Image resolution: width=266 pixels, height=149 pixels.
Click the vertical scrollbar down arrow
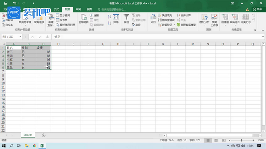264,131
